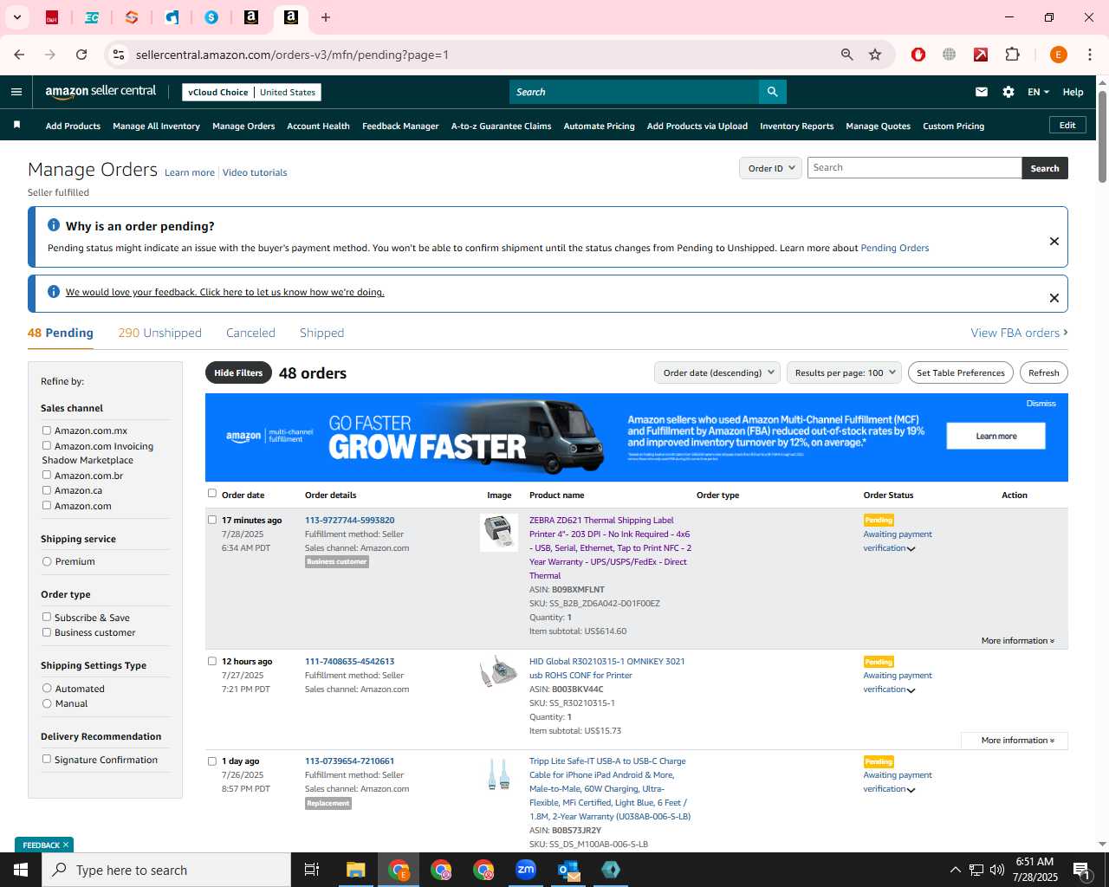Image resolution: width=1109 pixels, height=887 pixels.
Task: Open the site information icon in address bar
Action: 119,55
